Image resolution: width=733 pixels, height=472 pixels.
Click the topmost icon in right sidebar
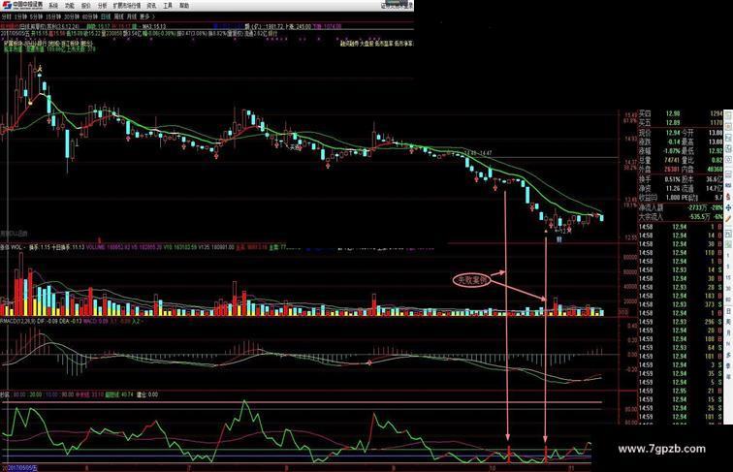[x=728, y=114]
